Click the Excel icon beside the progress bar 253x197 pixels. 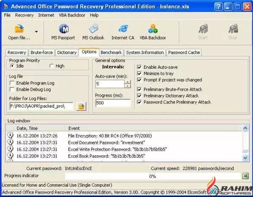tap(245, 176)
